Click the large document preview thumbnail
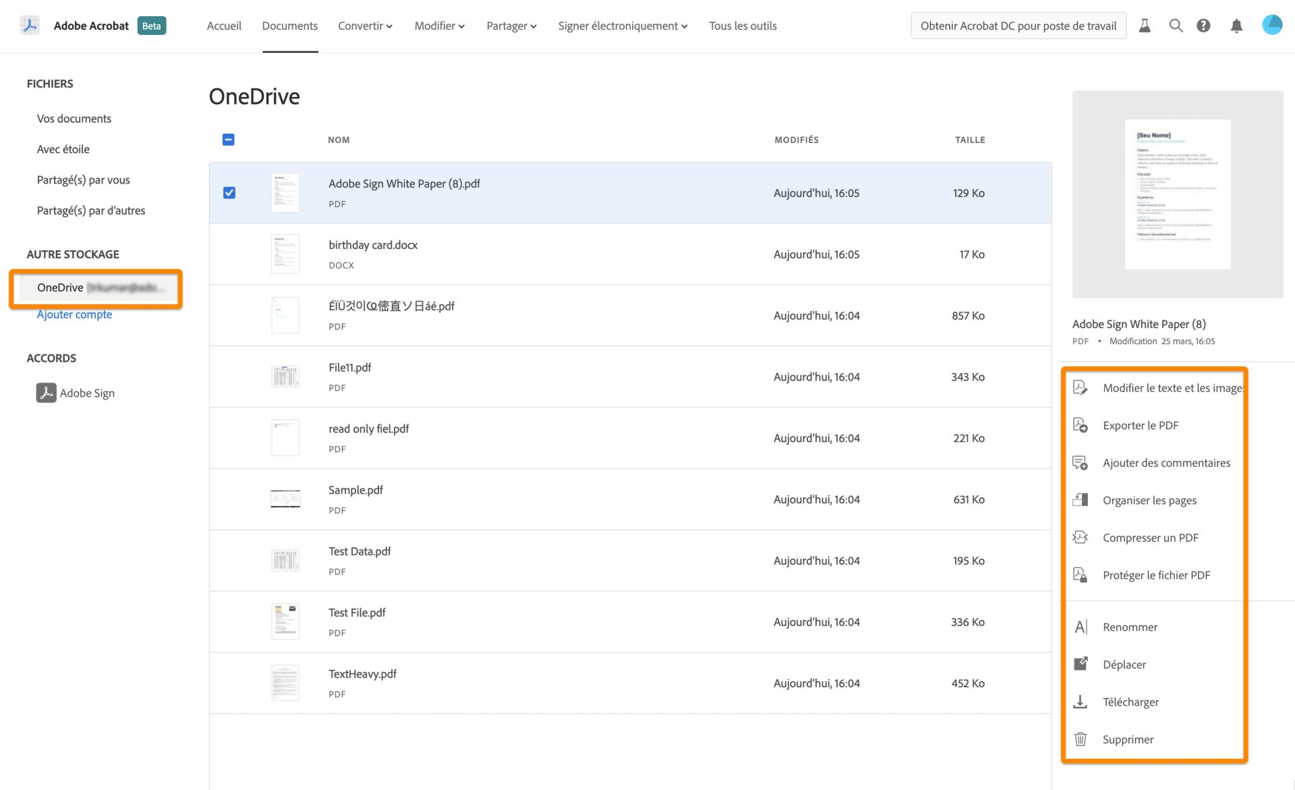Viewport: 1295px width, 790px height. (x=1178, y=194)
